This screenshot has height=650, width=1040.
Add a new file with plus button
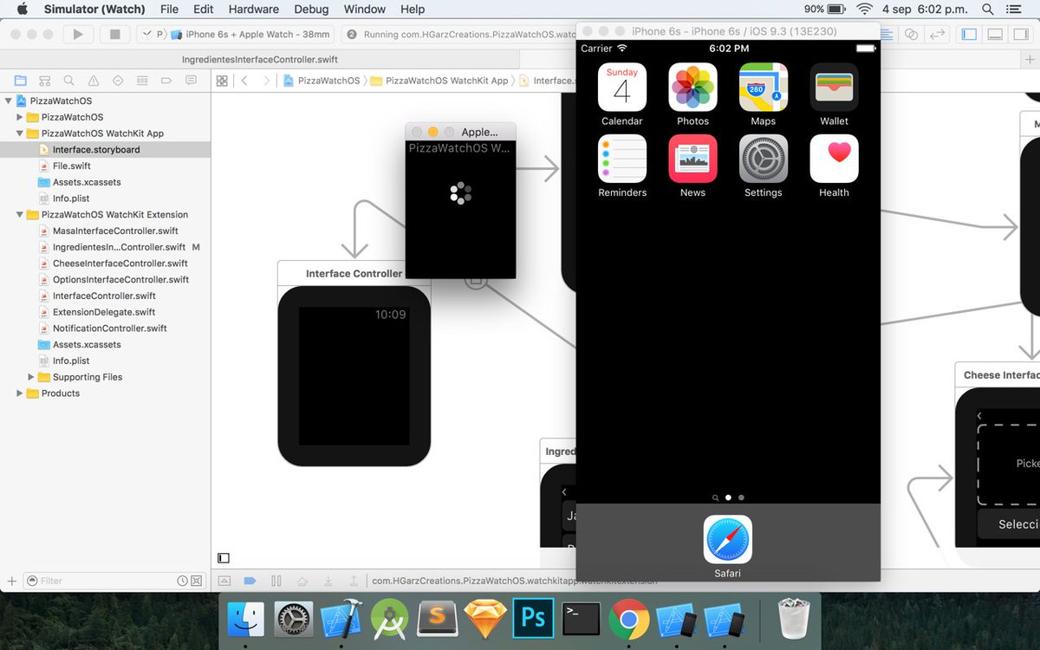point(11,581)
